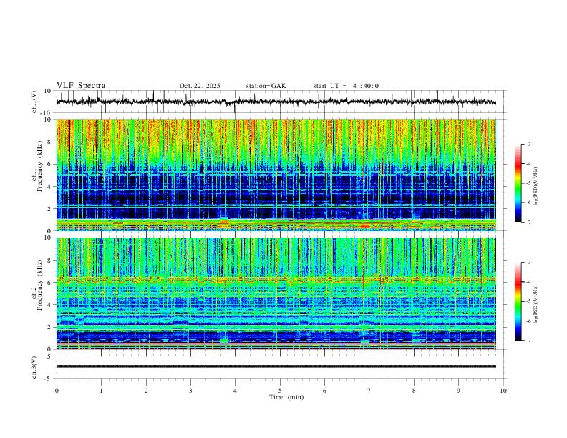Select the station=GAK label
This screenshot has height=438, width=567.
click(266, 86)
